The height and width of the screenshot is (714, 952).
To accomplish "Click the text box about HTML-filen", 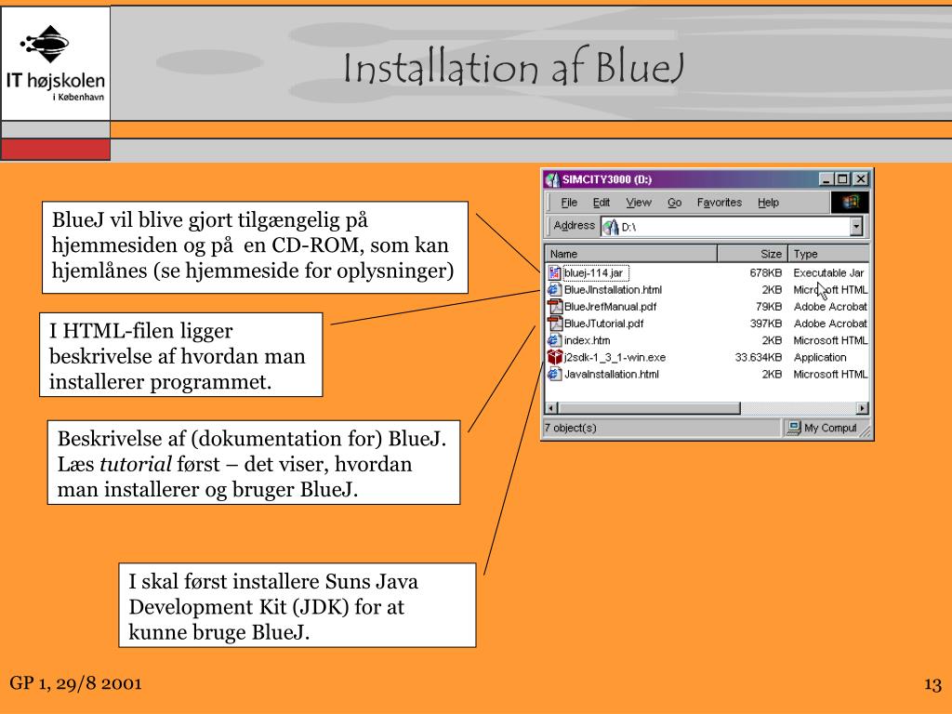I will (181, 355).
